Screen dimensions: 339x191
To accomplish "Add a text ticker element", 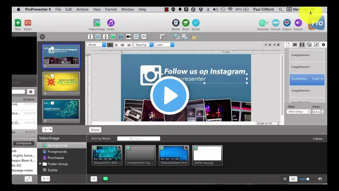I will (144, 37).
